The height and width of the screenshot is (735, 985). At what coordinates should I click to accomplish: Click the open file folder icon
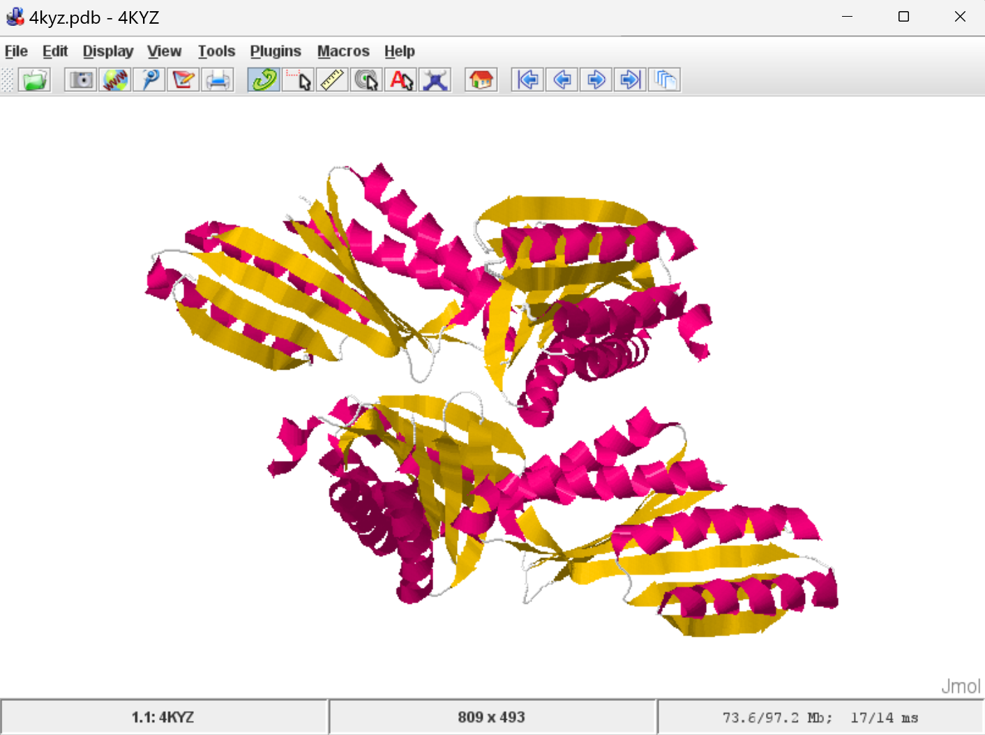tap(34, 80)
